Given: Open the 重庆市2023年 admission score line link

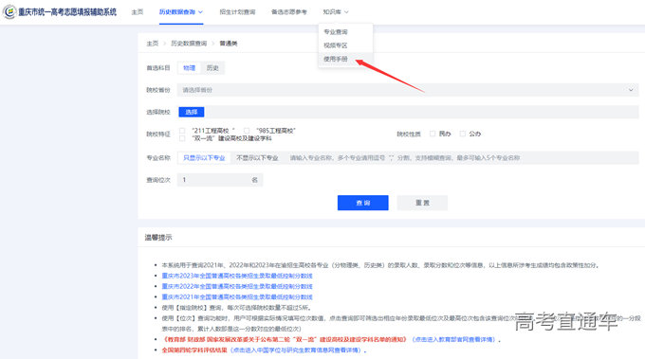Looking at the screenshot, I should click(x=237, y=276).
